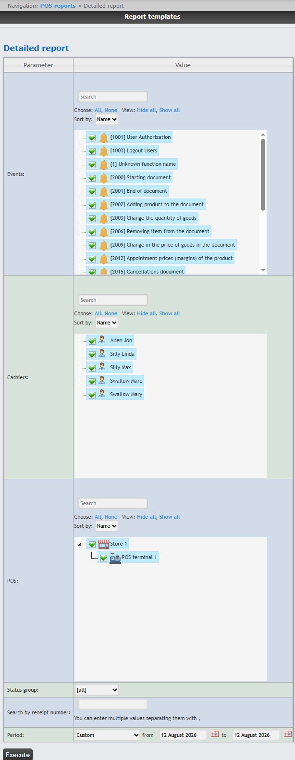Click the POS terminal 1 register icon

(x=115, y=558)
